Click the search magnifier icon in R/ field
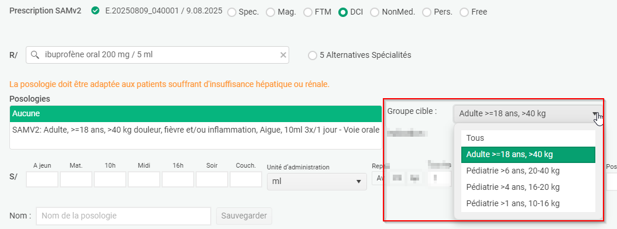 pyautogui.click(x=35, y=55)
